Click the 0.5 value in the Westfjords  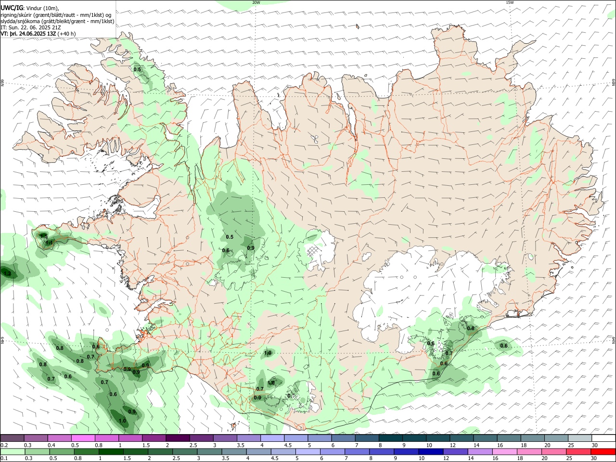[137, 69]
